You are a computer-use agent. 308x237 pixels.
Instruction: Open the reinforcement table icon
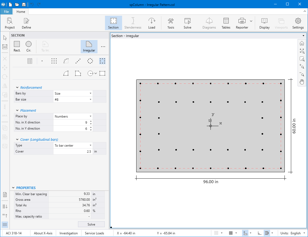30,61
